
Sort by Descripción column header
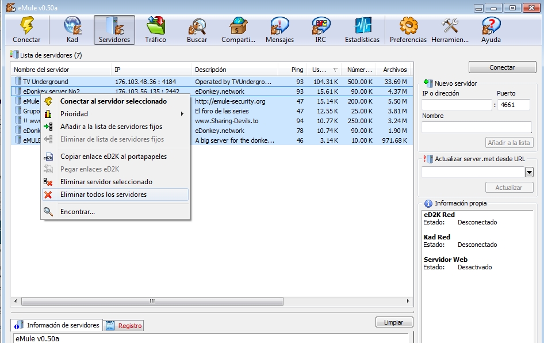pos(235,70)
